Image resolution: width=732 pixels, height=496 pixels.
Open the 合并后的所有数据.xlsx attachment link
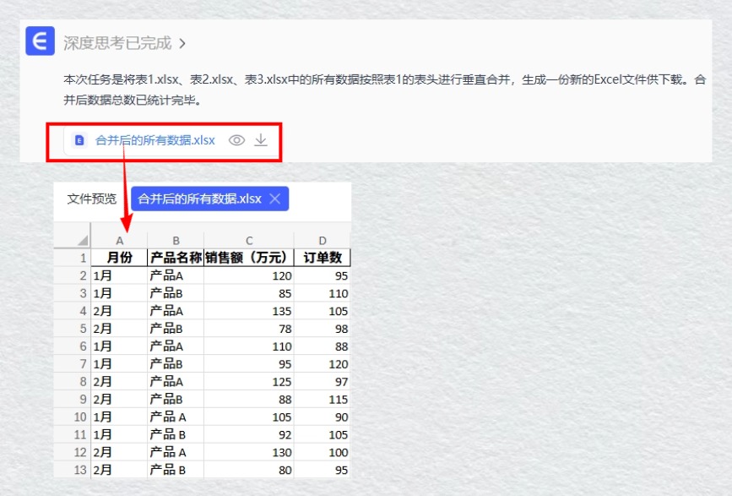tap(155, 140)
